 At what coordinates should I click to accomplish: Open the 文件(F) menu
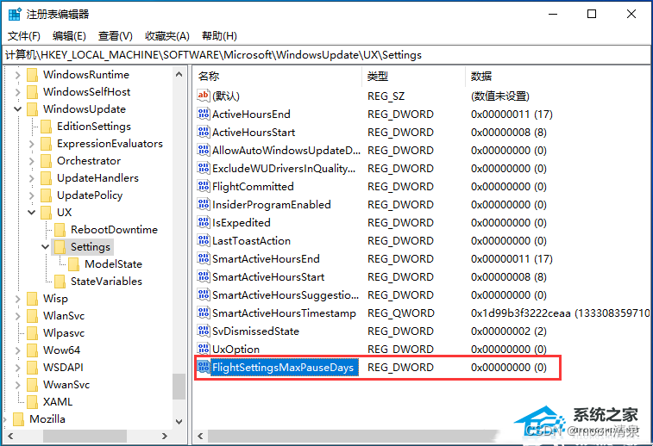[x=24, y=36]
